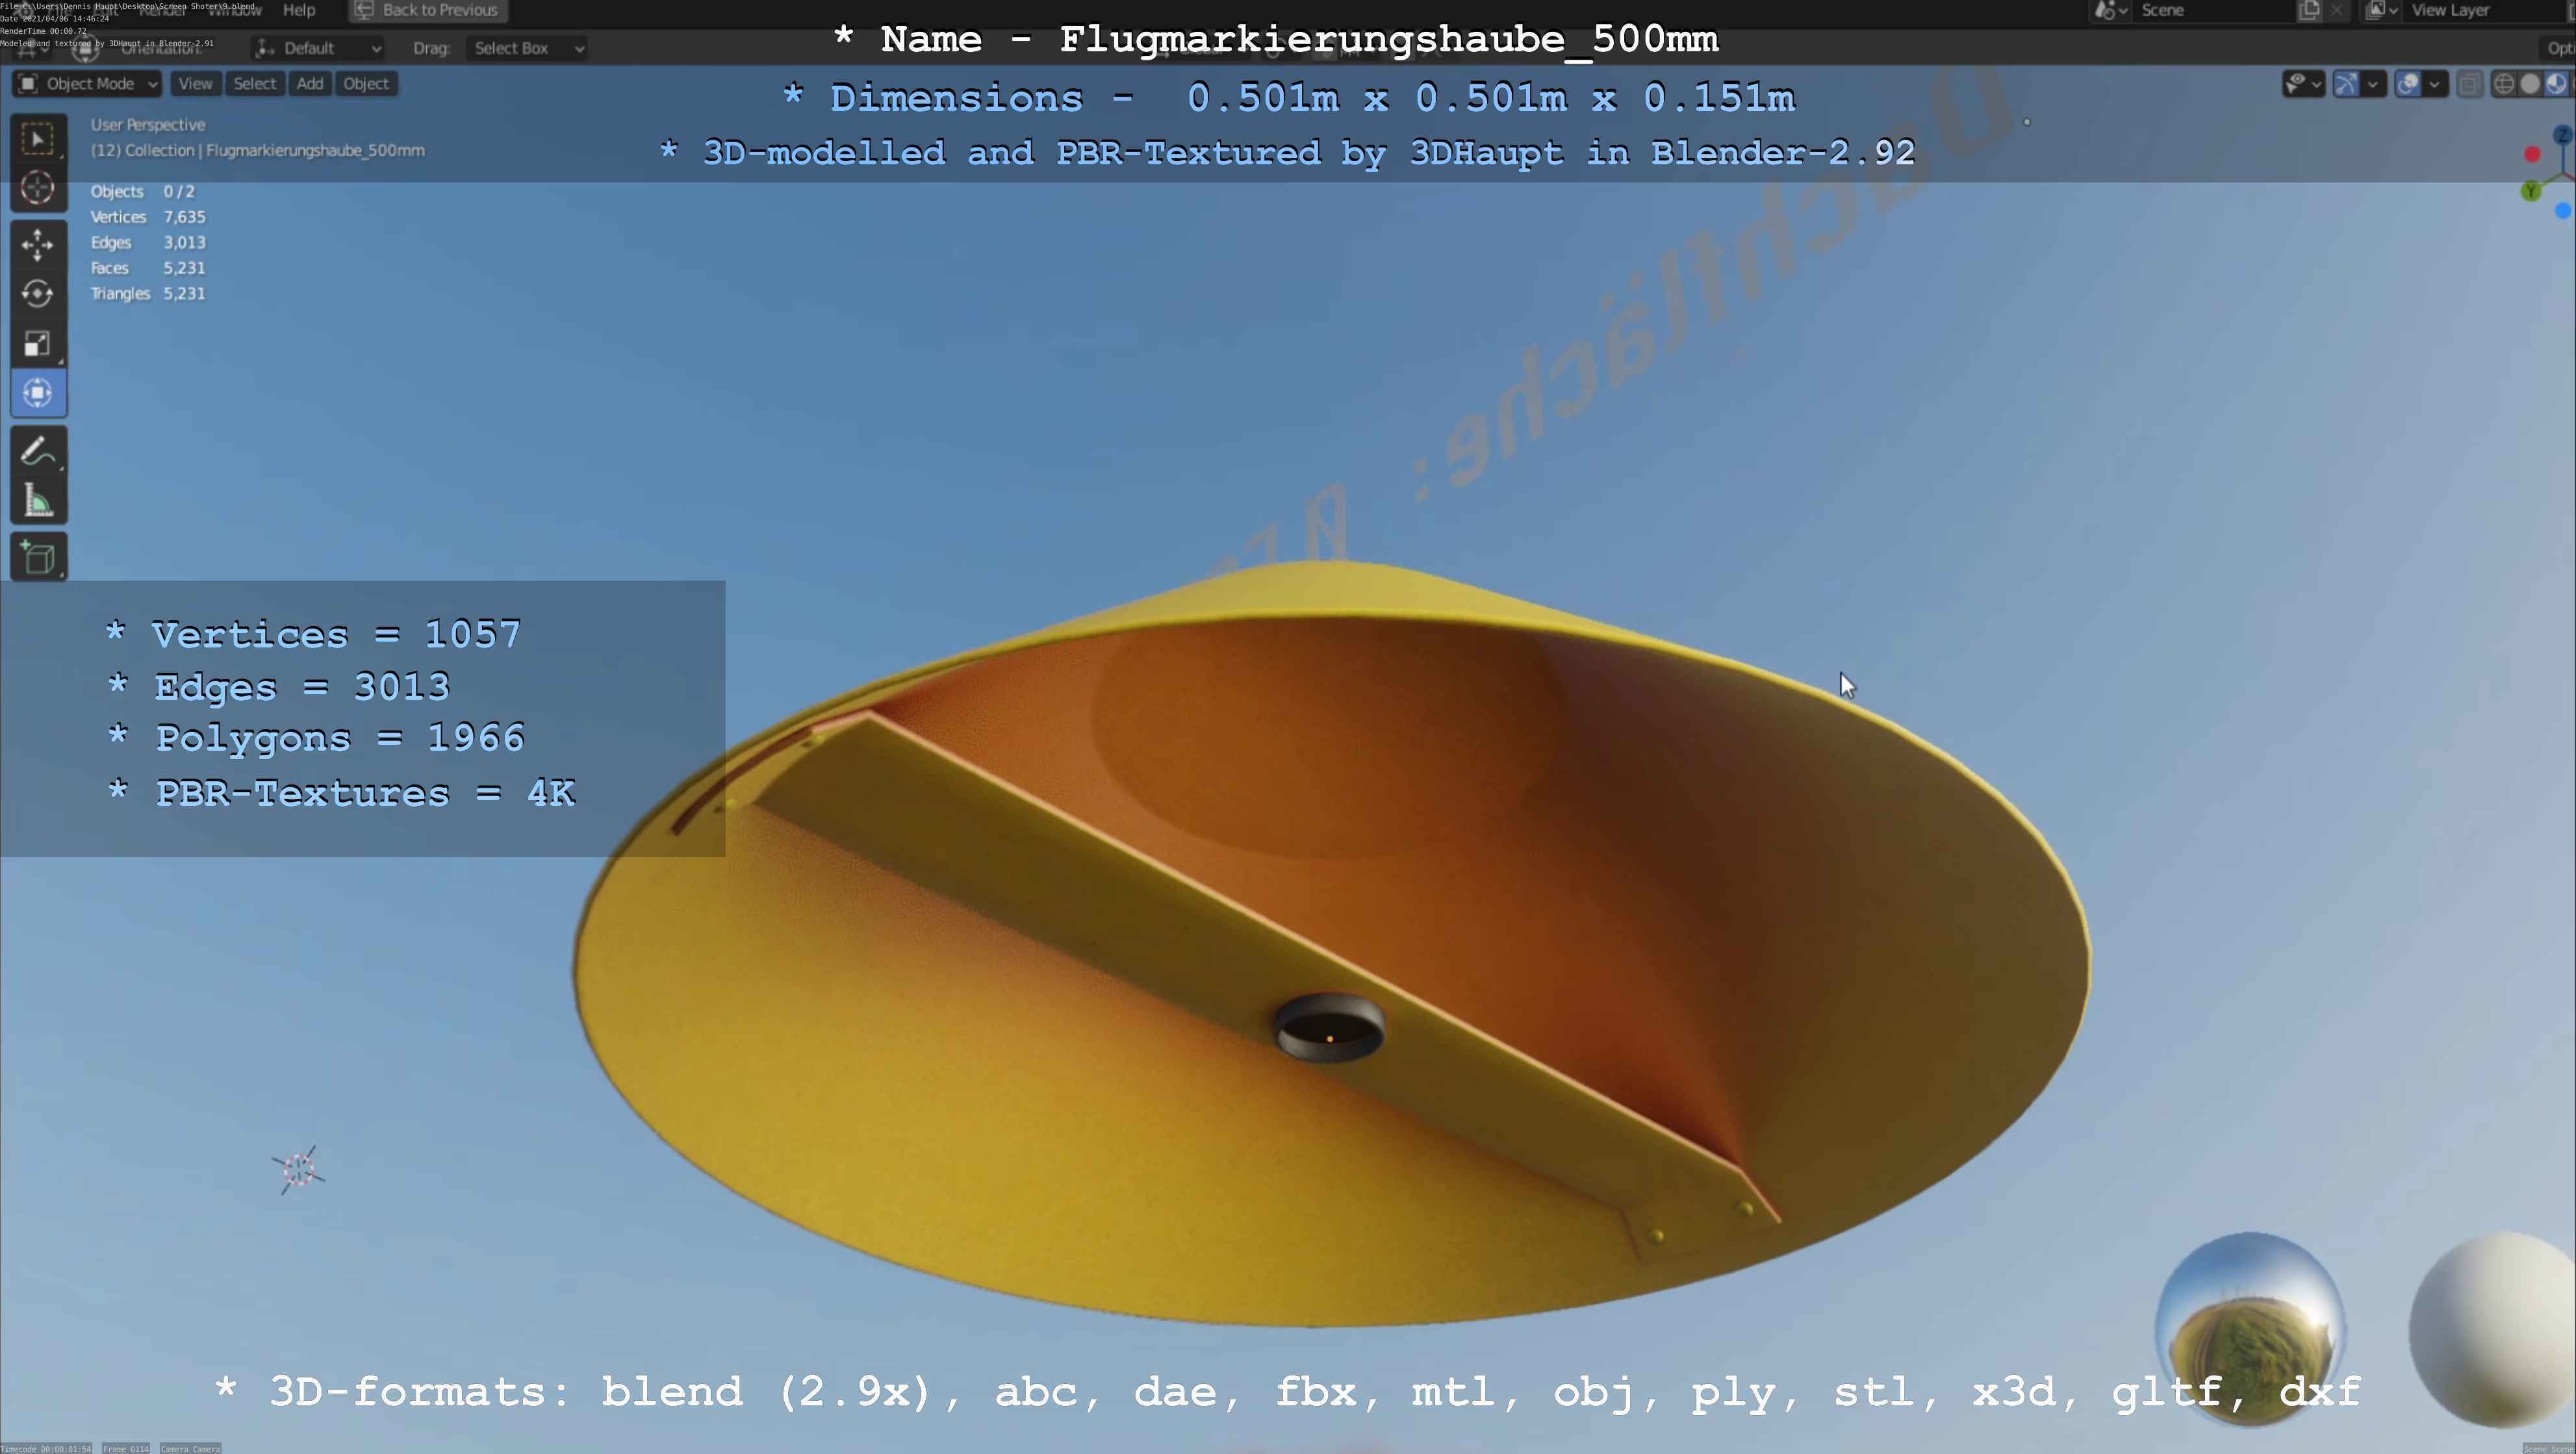The width and height of the screenshot is (2576, 1454).
Task: Toggle X-Ray view button
Action: tap(2470, 84)
